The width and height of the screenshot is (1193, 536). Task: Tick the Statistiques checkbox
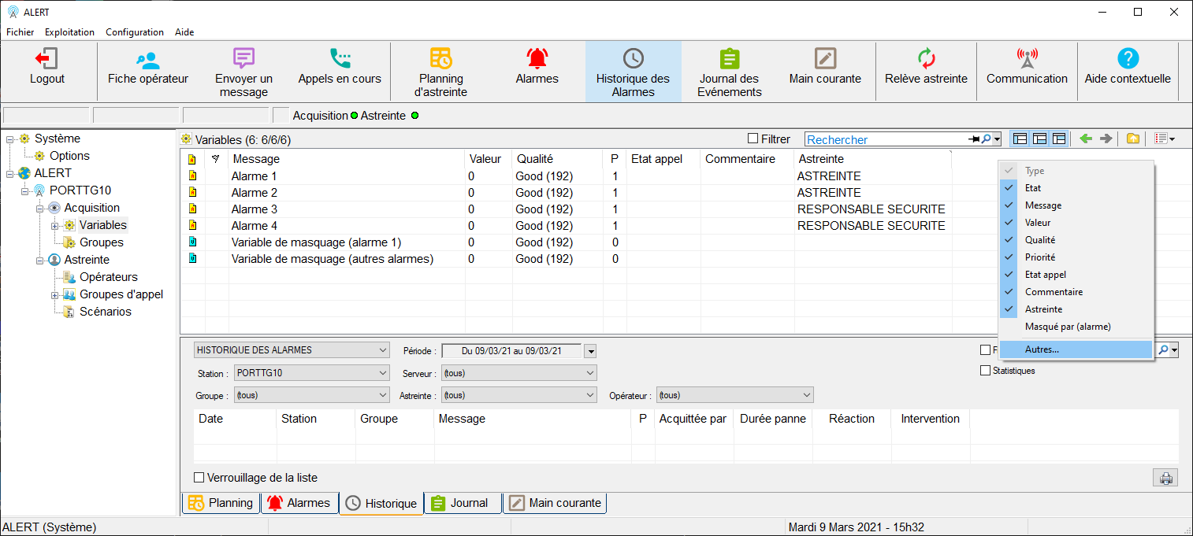click(x=985, y=371)
